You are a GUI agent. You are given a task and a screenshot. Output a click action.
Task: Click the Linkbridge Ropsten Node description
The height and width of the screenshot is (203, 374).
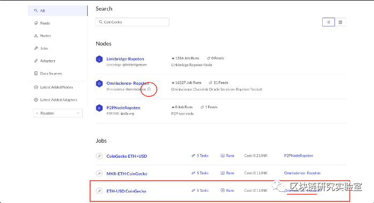(x=191, y=65)
